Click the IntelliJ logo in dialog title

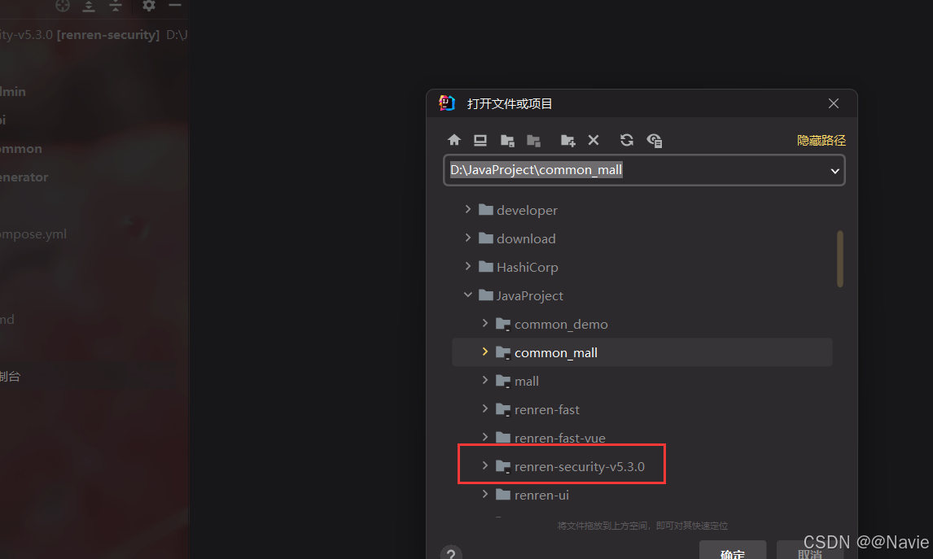click(x=447, y=103)
